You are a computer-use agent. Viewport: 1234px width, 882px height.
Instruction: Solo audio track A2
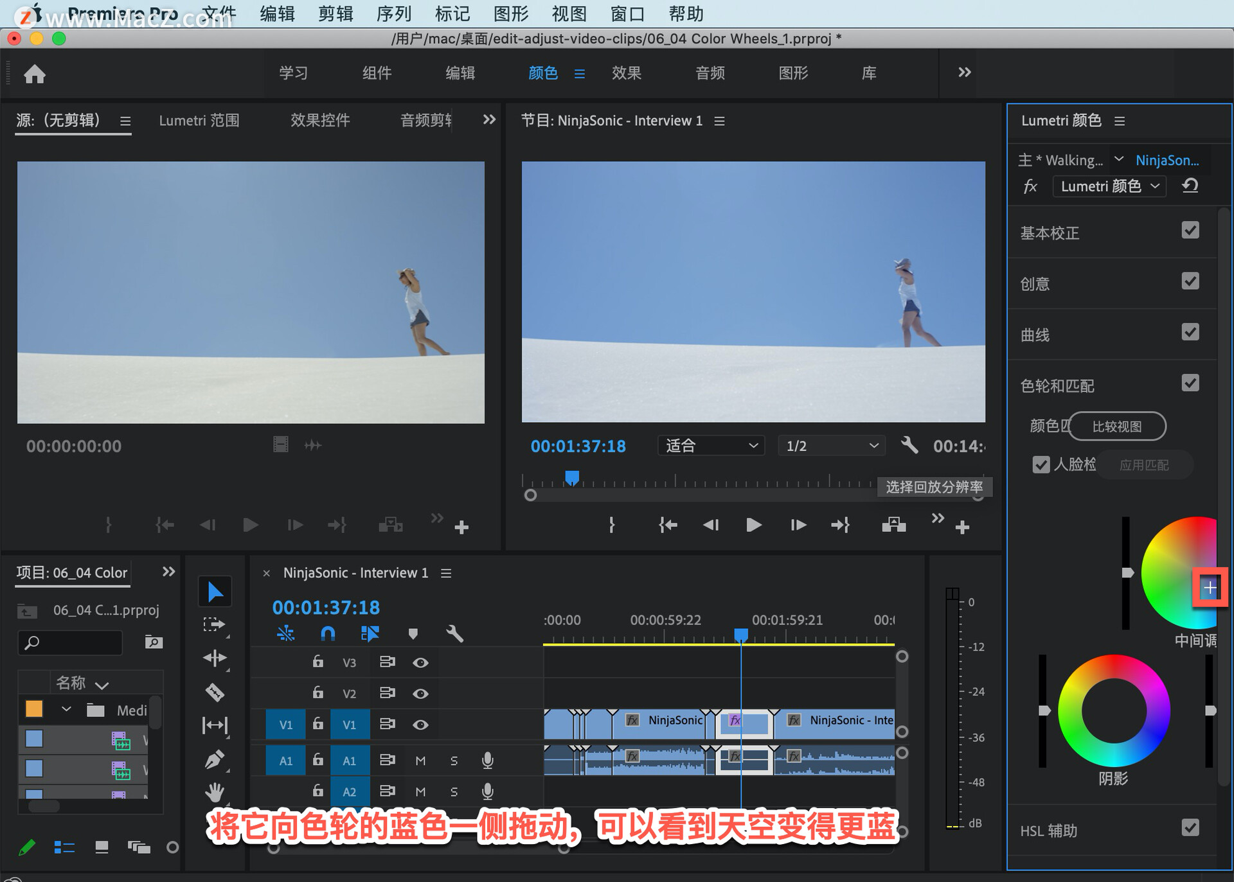[x=454, y=791]
